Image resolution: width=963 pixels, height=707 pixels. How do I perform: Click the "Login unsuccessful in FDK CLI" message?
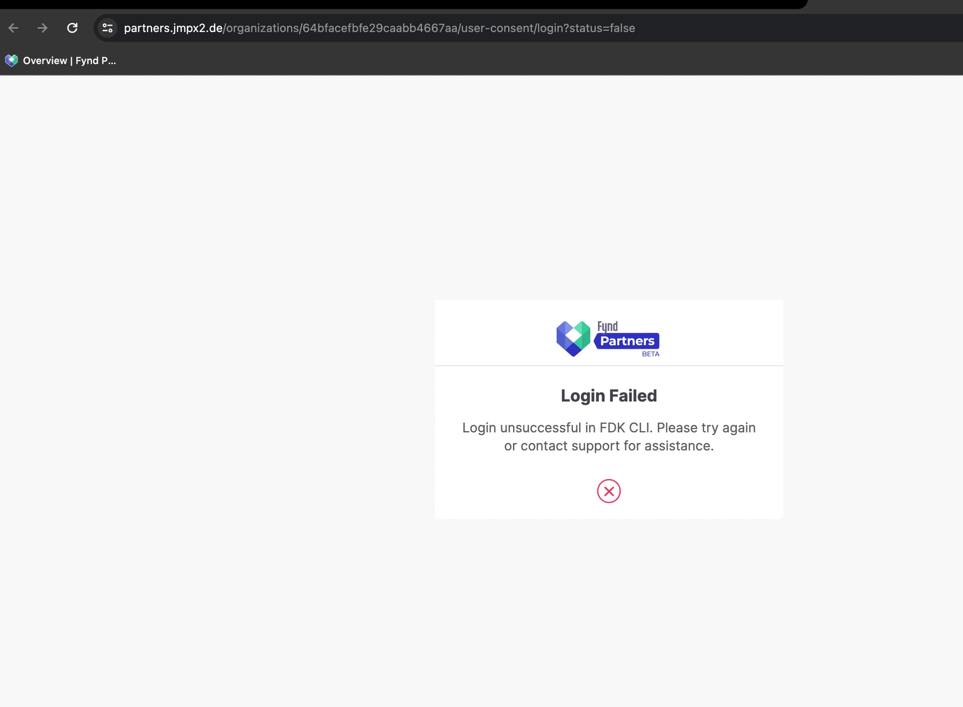(x=609, y=437)
